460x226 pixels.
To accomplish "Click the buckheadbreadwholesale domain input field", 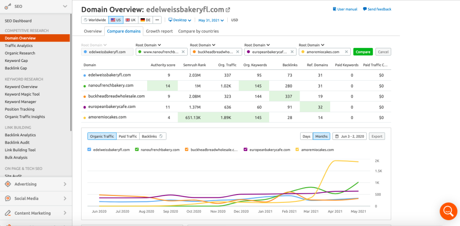I will 214,52.
